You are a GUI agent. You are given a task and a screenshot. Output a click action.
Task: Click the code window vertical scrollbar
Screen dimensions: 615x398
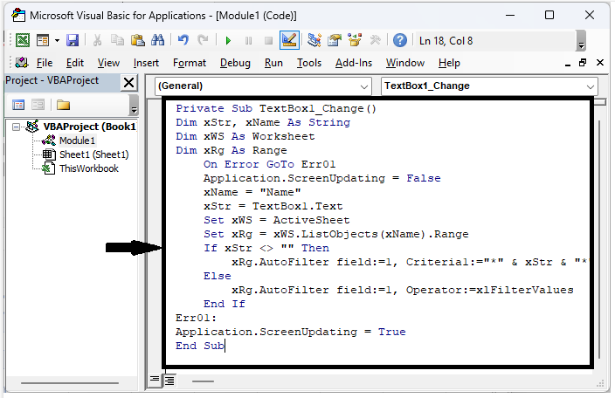pos(599,239)
